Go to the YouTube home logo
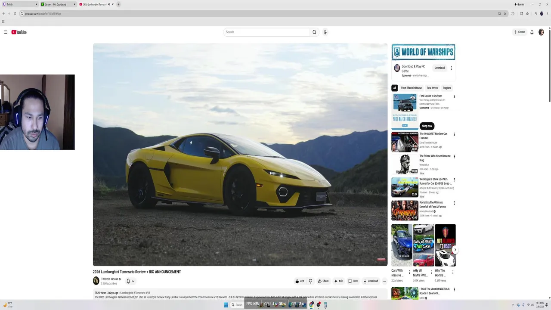Viewport: 551px width, 310px height. pos(19,32)
